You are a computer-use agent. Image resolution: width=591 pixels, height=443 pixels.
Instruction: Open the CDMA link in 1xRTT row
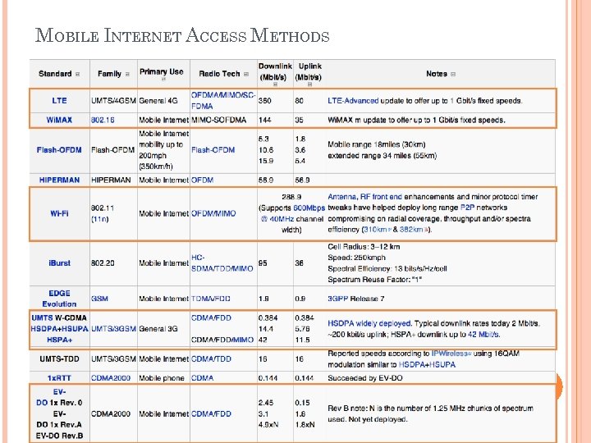(x=203, y=378)
